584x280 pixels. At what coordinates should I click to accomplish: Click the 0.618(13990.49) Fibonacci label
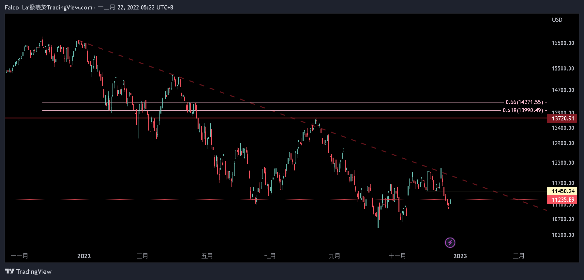(523, 110)
